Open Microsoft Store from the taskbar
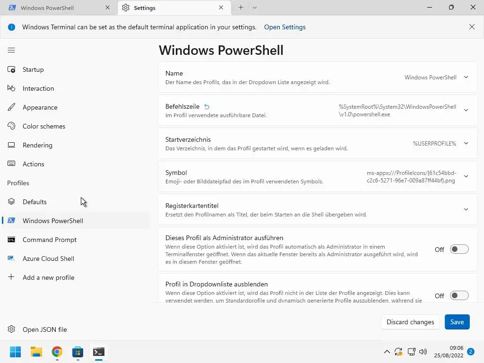 pyautogui.click(x=78, y=352)
